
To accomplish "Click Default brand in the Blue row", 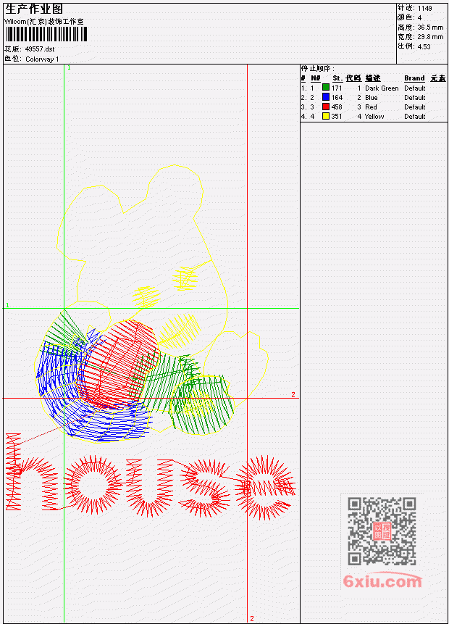I will pos(415,98).
